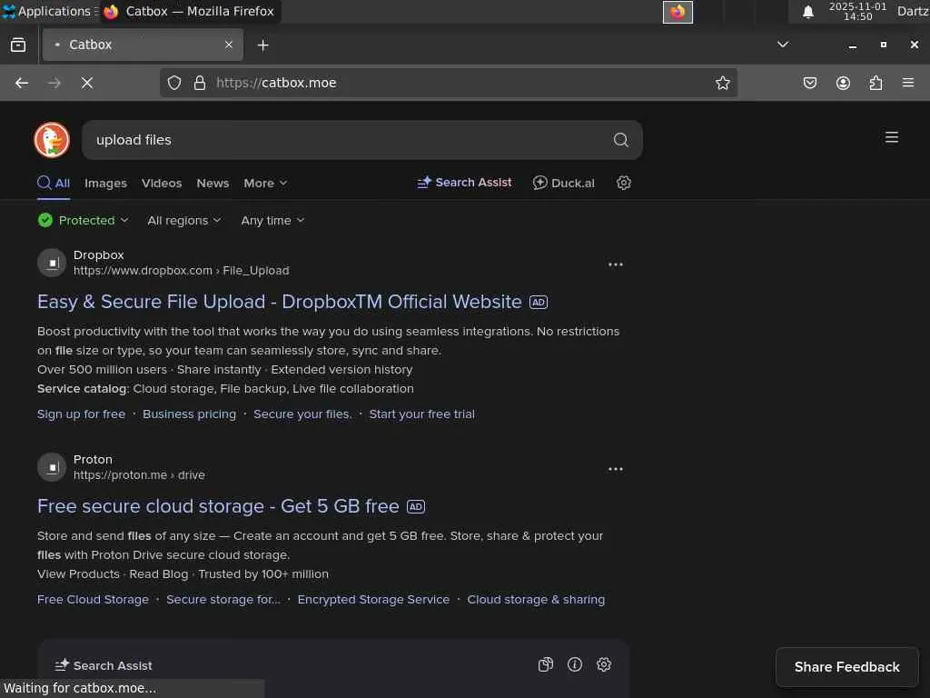Viewport: 930px width, 698px height.
Task: Stop loading the page
Action: (x=87, y=83)
